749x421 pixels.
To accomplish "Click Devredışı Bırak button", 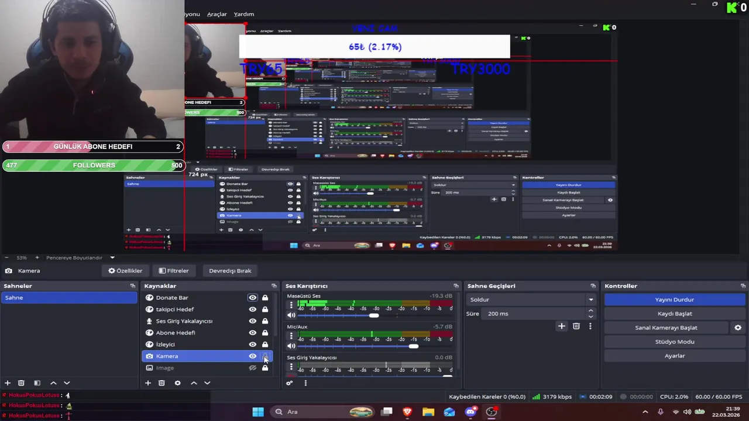I will point(230,271).
